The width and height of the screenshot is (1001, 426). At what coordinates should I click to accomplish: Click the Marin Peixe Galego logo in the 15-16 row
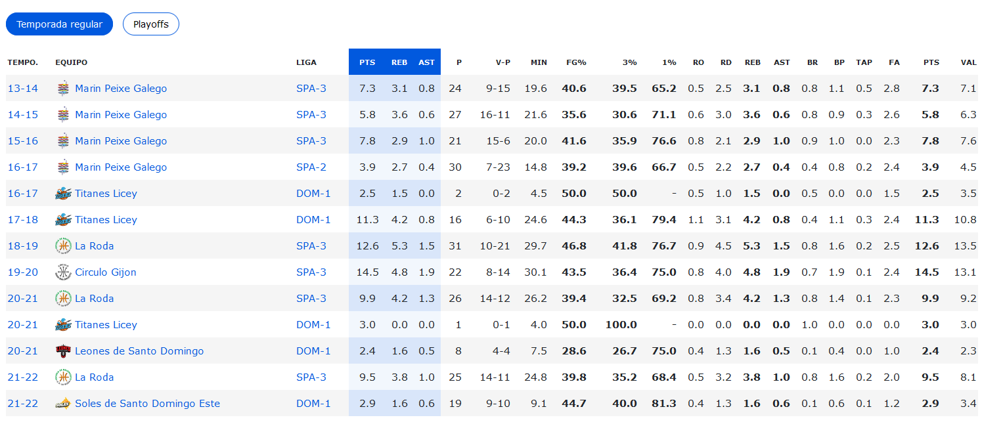click(x=63, y=141)
